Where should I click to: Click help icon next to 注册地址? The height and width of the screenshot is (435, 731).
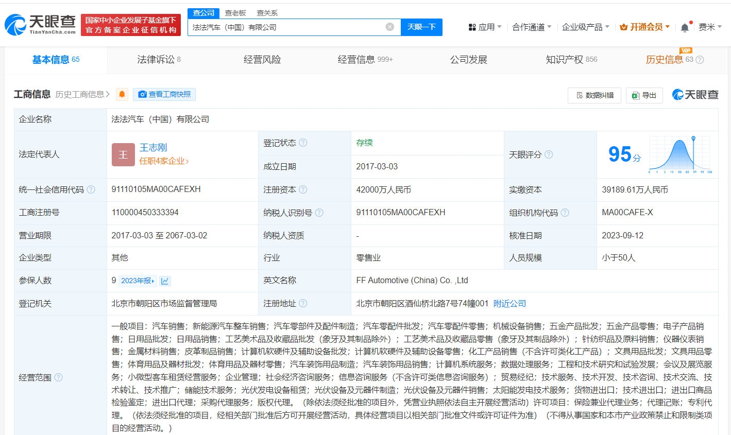click(x=303, y=304)
